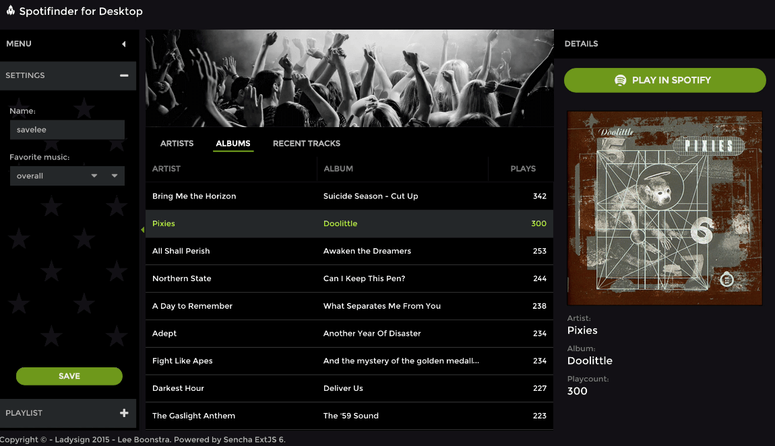
Task: Expand the PLAYLIST section with plus icon
Action: click(x=124, y=413)
